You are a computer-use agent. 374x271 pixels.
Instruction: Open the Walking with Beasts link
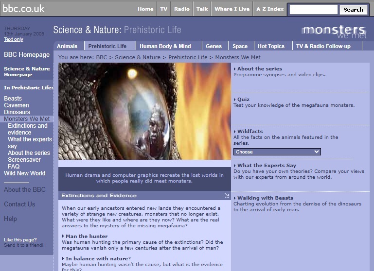tap(265, 198)
